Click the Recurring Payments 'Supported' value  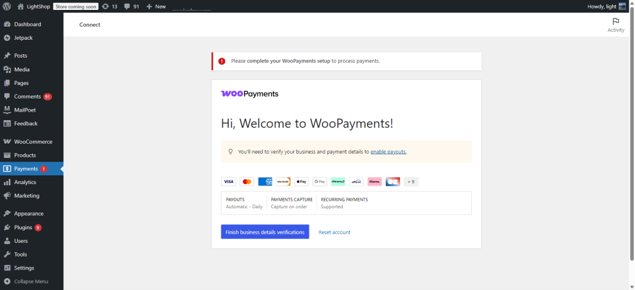click(332, 207)
